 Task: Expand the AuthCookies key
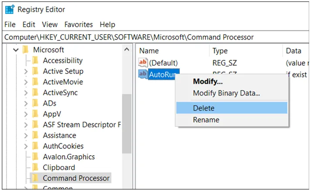[x=26, y=146]
